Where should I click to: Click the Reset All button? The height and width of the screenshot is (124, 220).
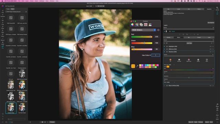point(191,122)
